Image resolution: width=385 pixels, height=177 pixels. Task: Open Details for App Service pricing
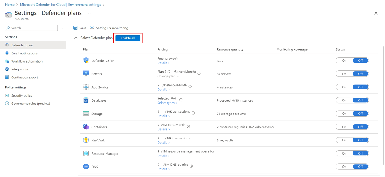164,90
